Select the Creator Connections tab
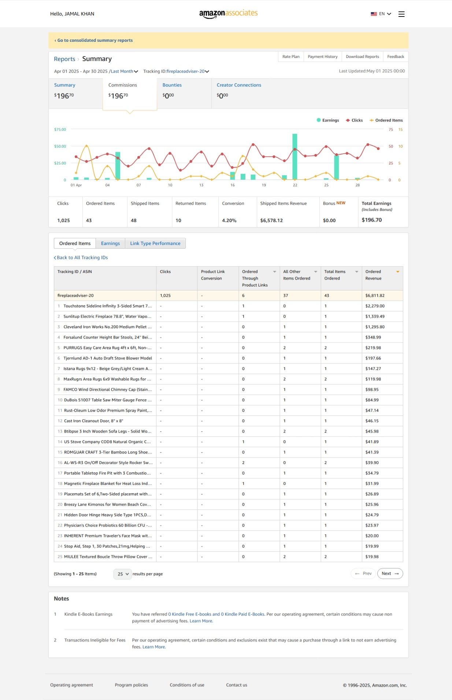The width and height of the screenshot is (452, 700). (239, 94)
